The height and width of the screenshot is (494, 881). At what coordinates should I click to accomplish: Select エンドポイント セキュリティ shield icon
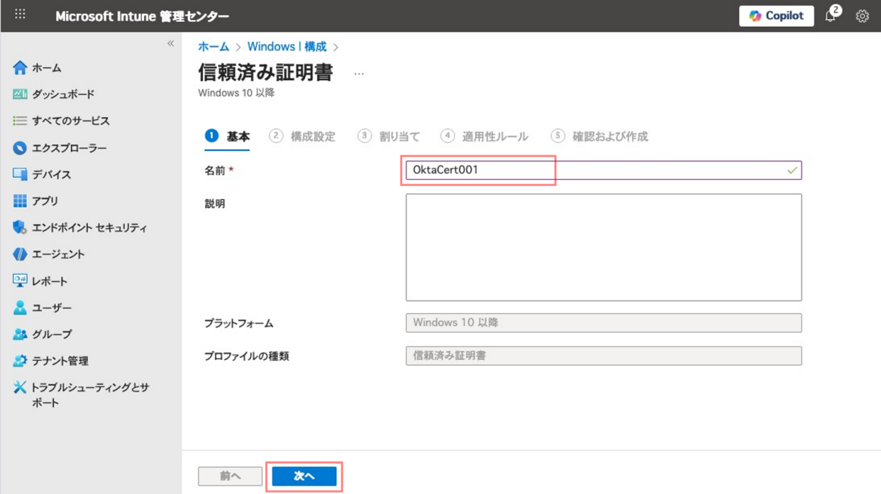(20, 227)
